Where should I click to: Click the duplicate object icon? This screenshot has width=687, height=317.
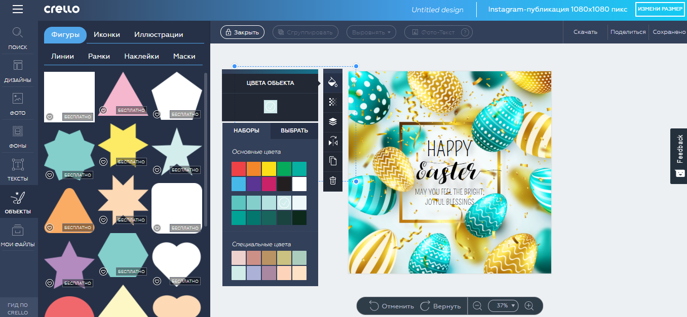point(332,161)
